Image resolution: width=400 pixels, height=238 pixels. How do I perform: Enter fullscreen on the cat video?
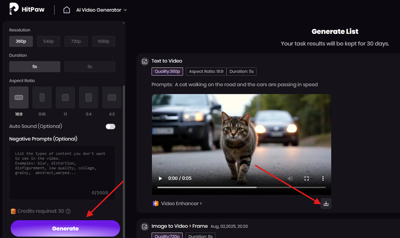307,178
